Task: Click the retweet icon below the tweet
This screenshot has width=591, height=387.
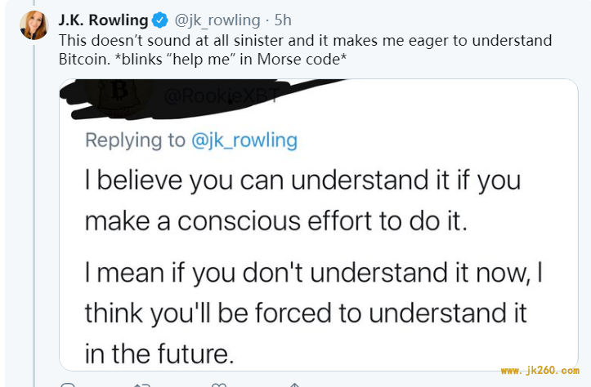Action: [142, 385]
